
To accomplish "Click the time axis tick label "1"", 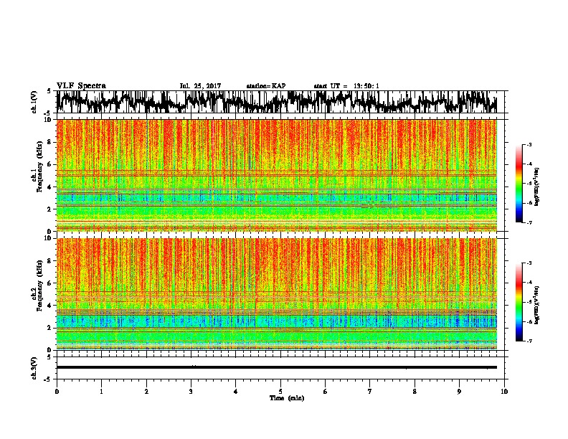I will tap(101, 391).
